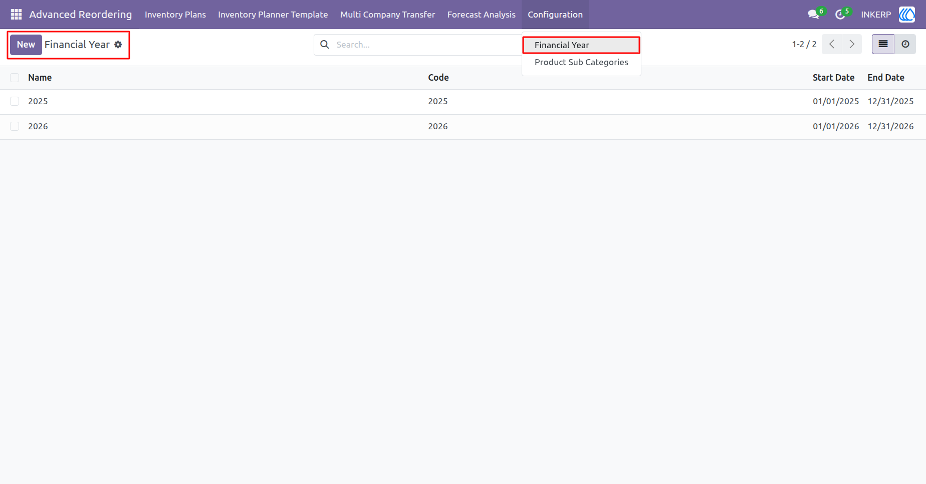Image resolution: width=926 pixels, height=484 pixels.
Task: Click the code cell 2026
Action: pos(438,126)
